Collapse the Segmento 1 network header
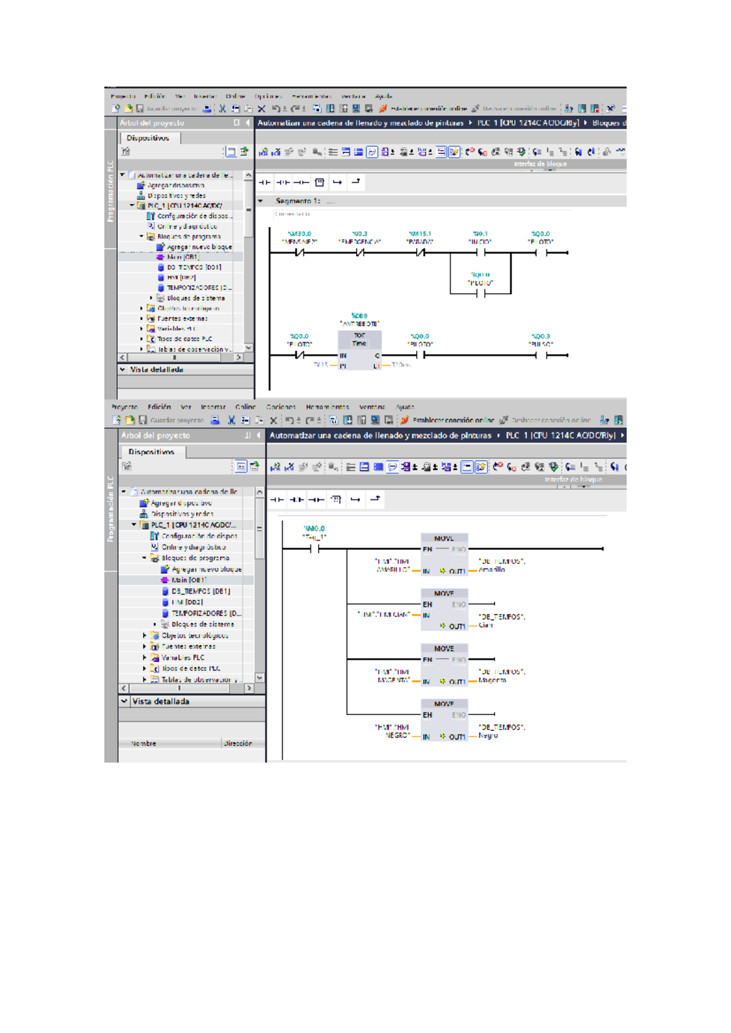This screenshot has width=731, height=1033. [x=261, y=201]
